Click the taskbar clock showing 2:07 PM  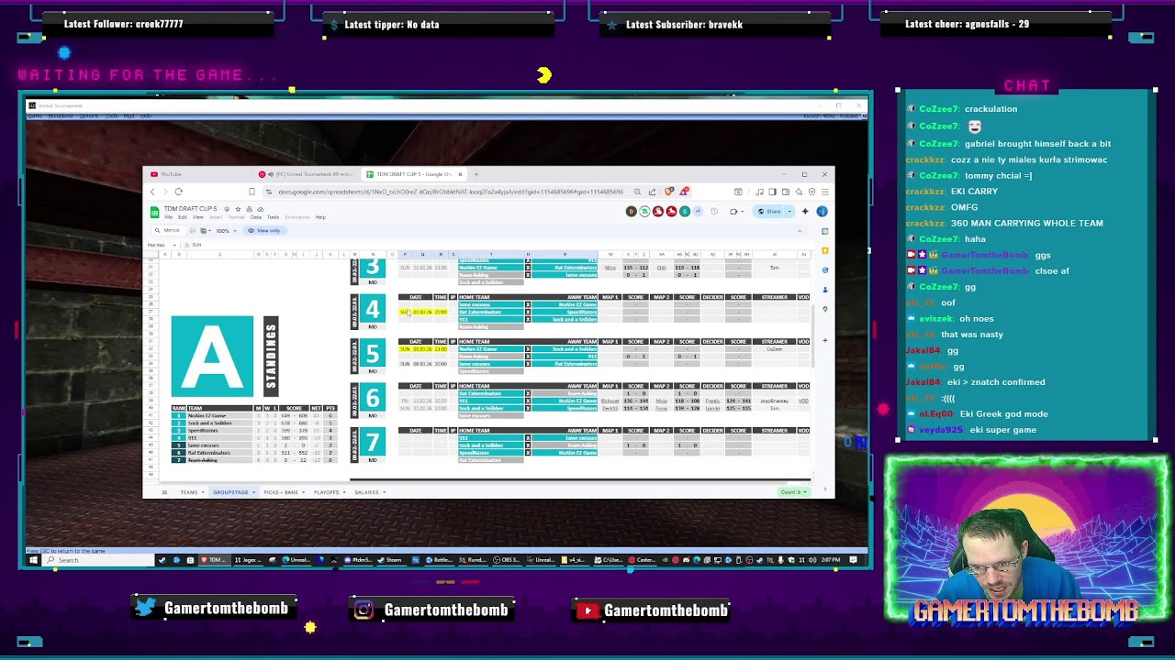click(x=831, y=560)
